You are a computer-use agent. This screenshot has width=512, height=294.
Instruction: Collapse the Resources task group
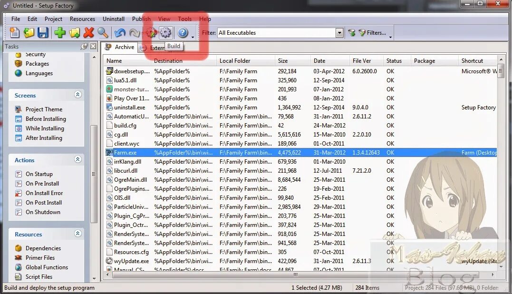(x=77, y=233)
